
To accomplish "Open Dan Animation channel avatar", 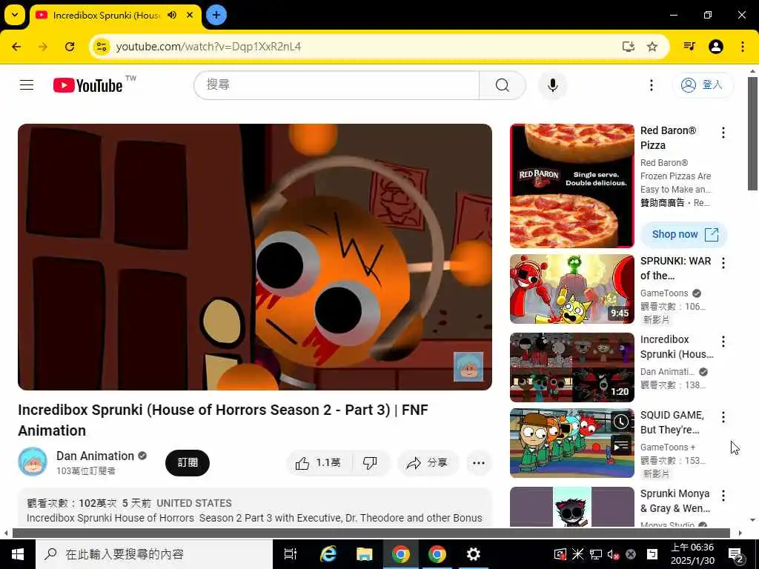I will 33,462.
